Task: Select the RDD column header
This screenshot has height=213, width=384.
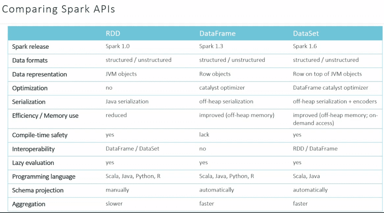Action: (113, 34)
